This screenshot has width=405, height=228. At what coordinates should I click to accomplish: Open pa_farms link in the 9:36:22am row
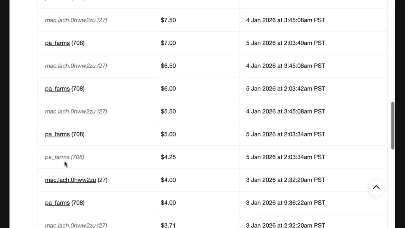coord(57,203)
